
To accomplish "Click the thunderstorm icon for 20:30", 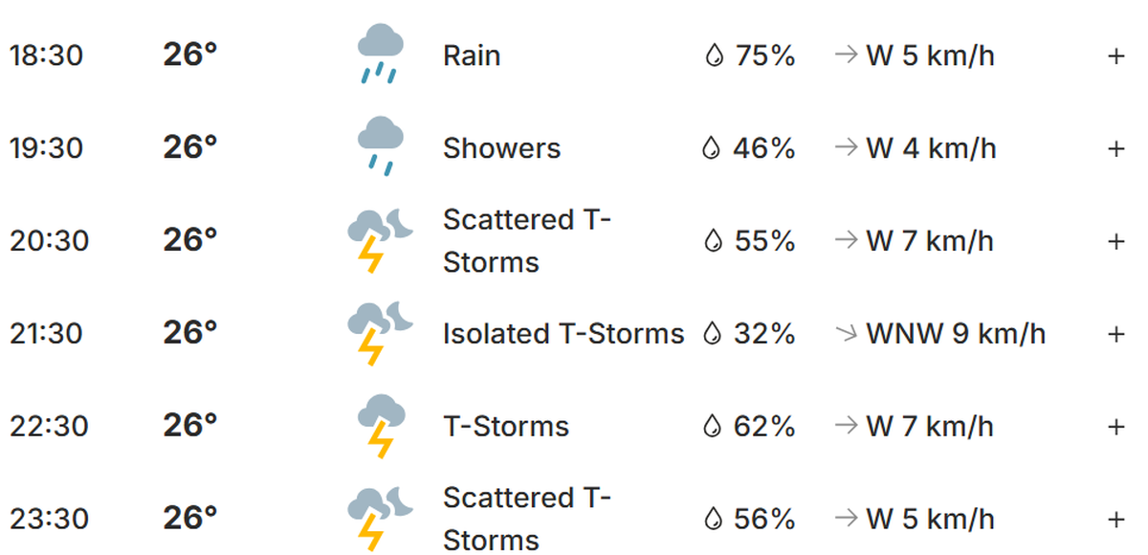I will coord(380,240).
